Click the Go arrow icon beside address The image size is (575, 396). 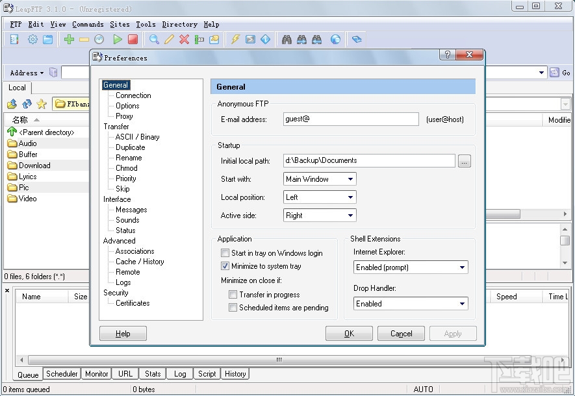[x=554, y=73]
